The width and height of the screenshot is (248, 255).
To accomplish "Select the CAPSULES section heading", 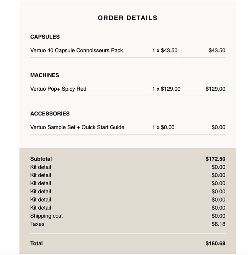I will (45, 37).
